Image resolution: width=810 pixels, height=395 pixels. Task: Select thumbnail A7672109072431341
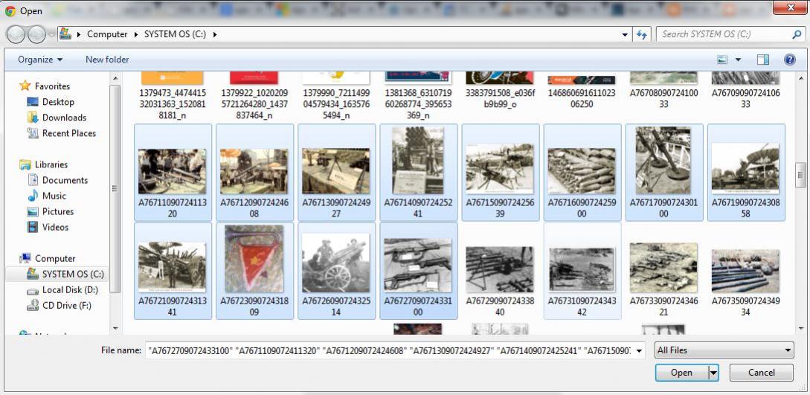click(x=173, y=271)
